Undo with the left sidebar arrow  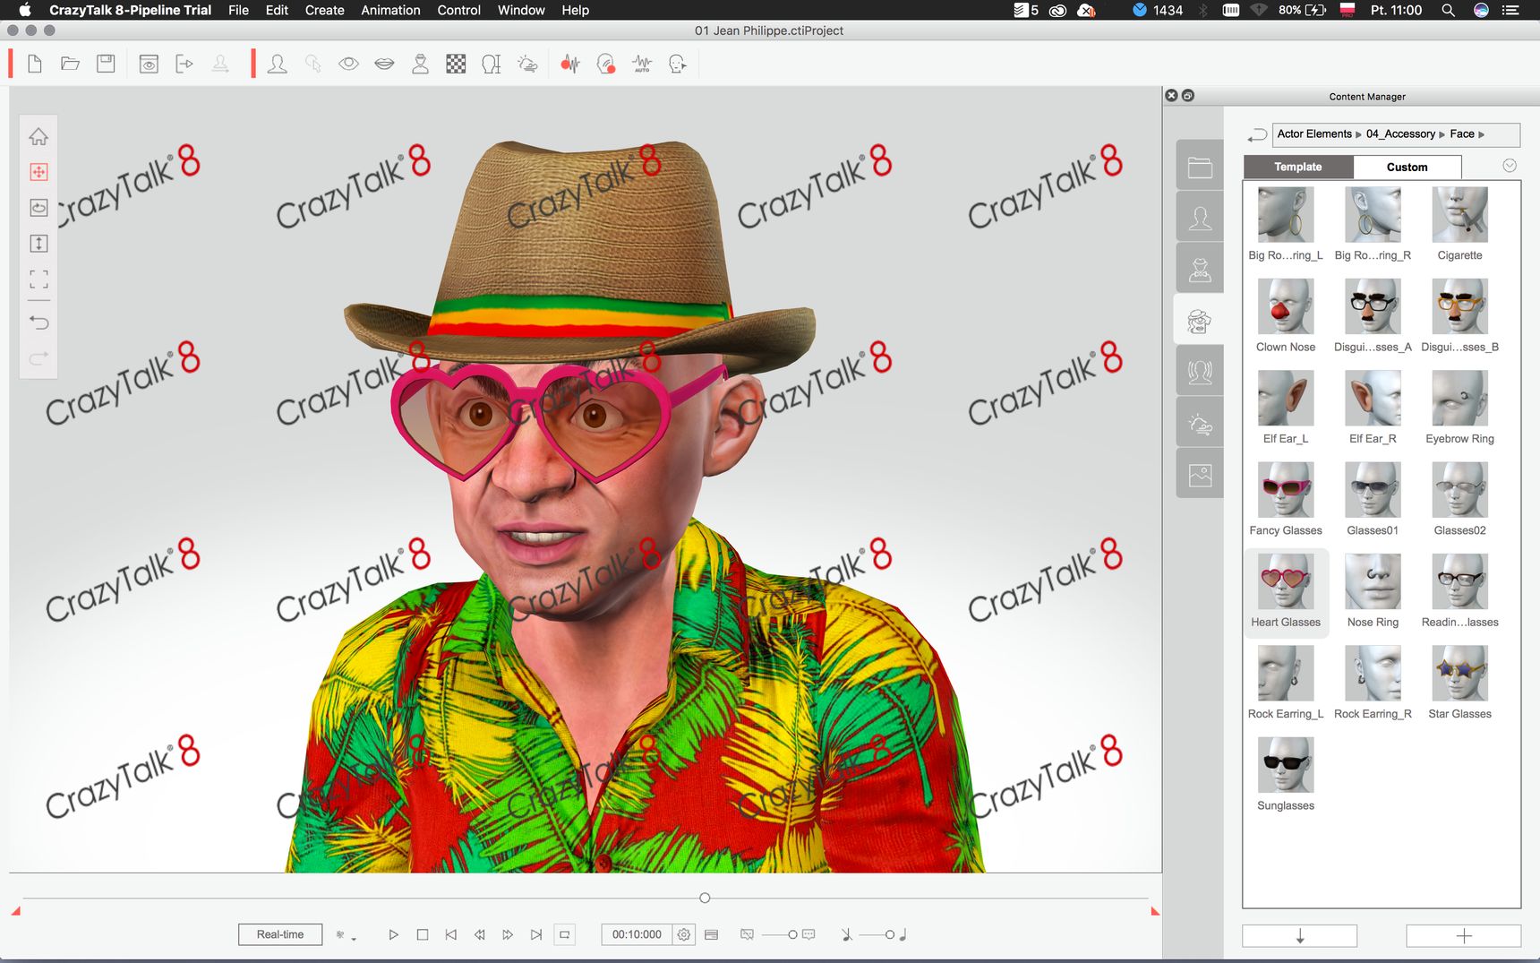pos(38,322)
